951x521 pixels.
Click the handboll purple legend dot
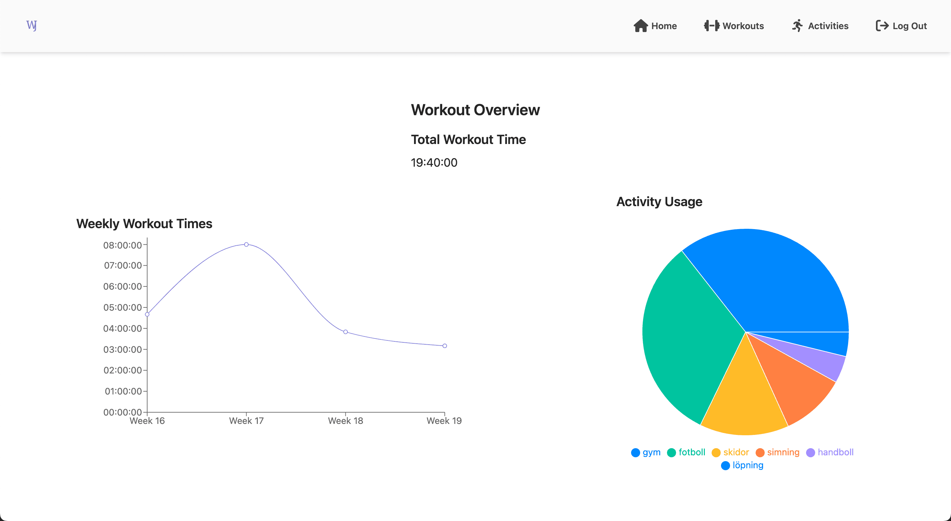[x=810, y=453]
